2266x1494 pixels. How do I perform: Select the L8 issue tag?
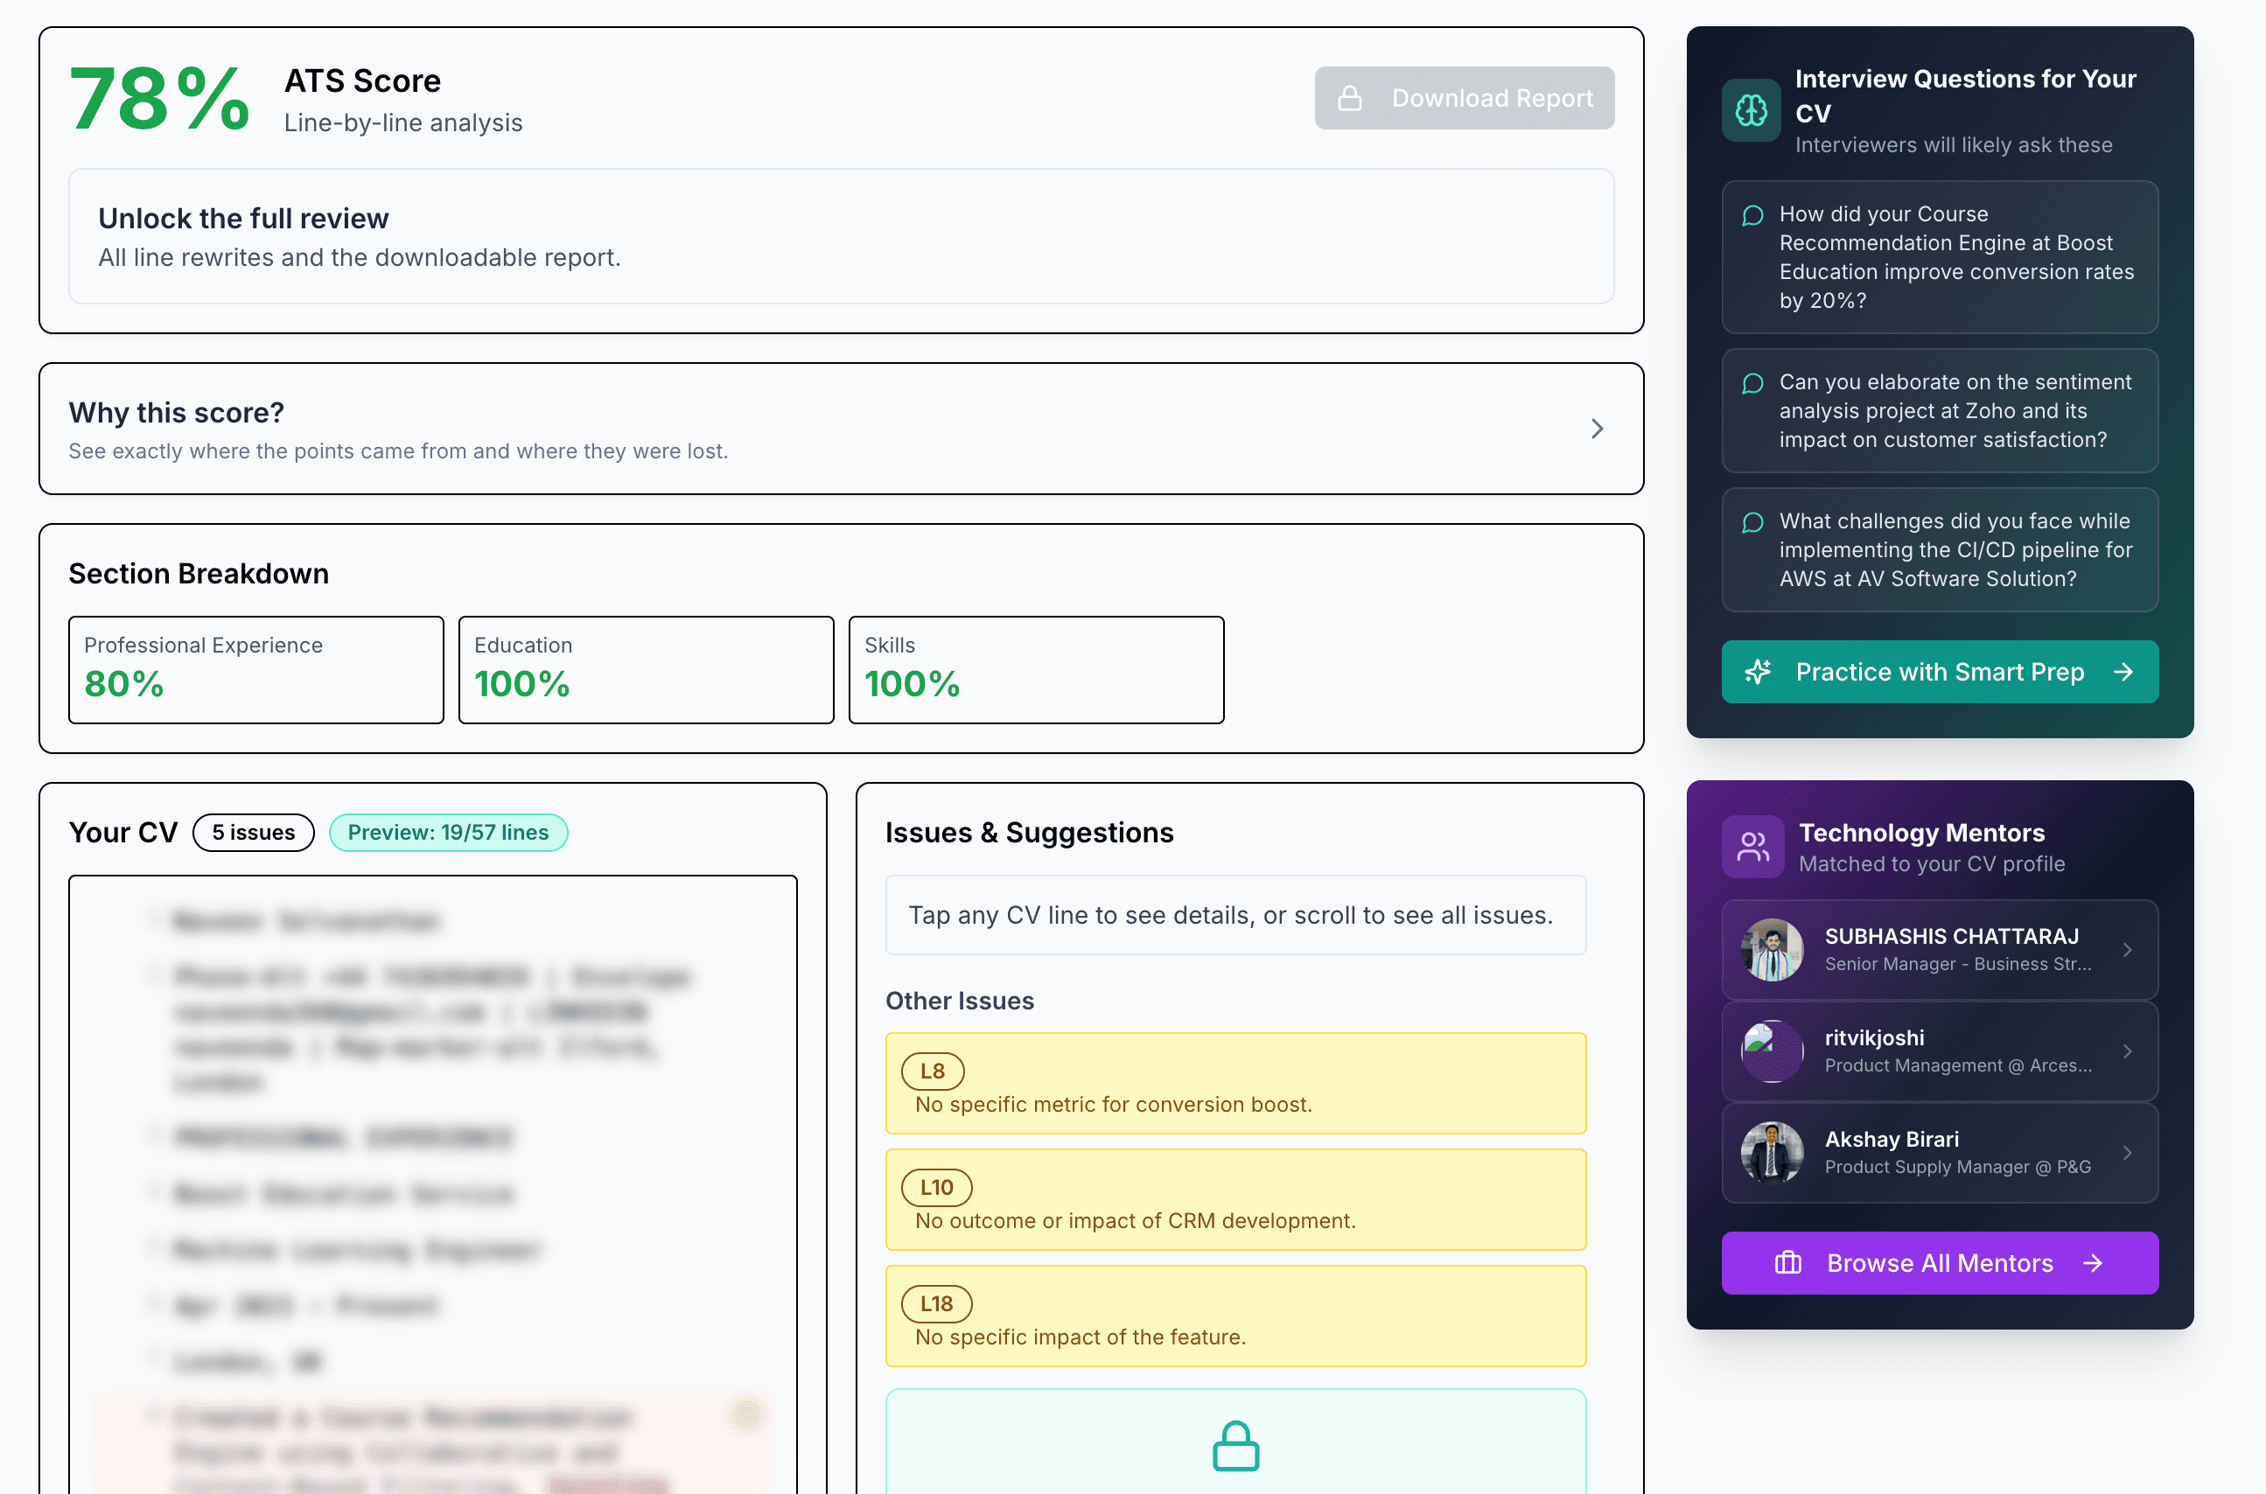(932, 1071)
